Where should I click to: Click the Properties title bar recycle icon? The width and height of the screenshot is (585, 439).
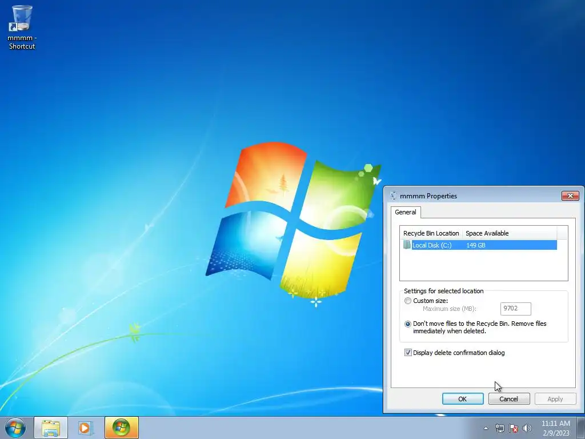[393, 196]
